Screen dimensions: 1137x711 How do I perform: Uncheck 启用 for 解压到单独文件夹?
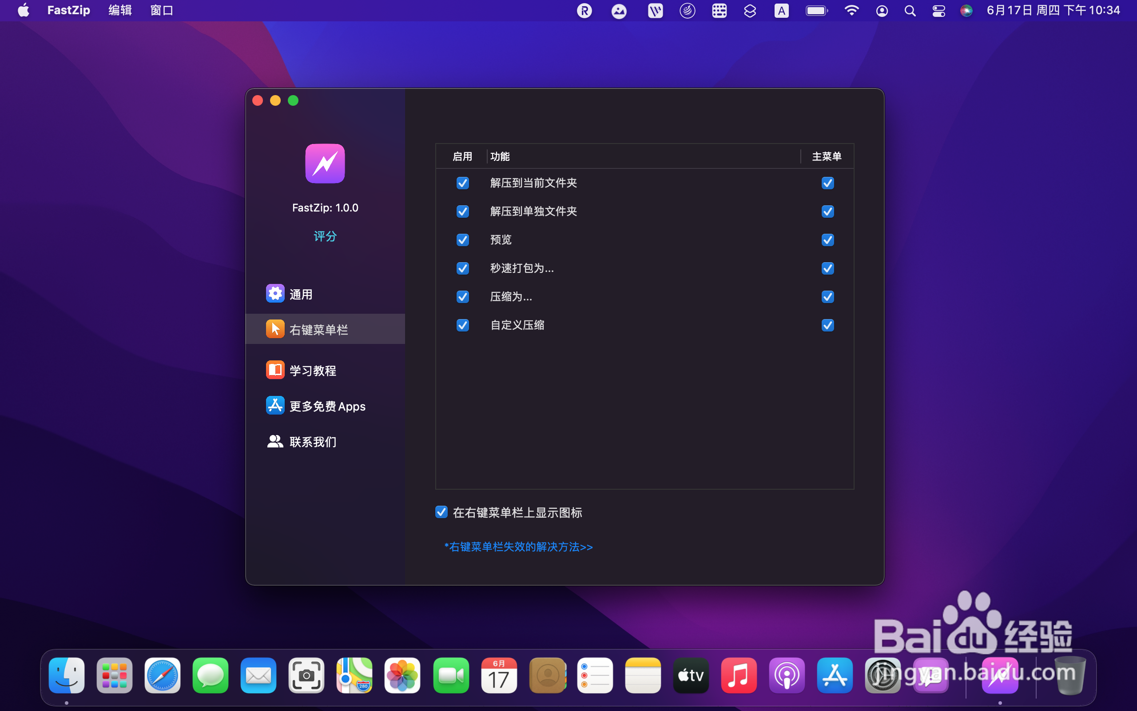(463, 212)
